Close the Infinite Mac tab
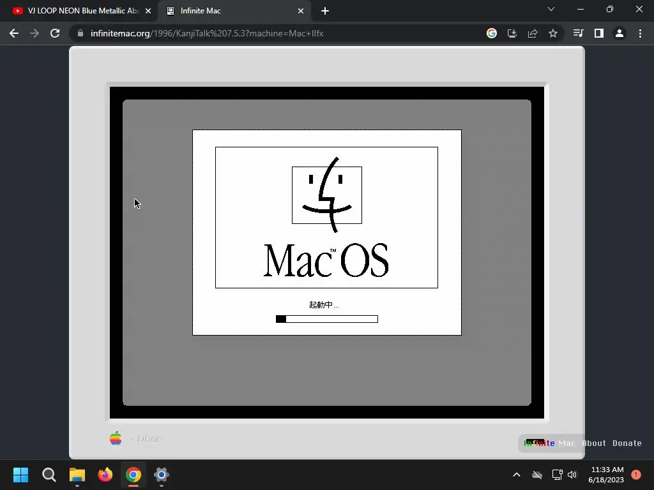The image size is (654, 490). point(301,11)
